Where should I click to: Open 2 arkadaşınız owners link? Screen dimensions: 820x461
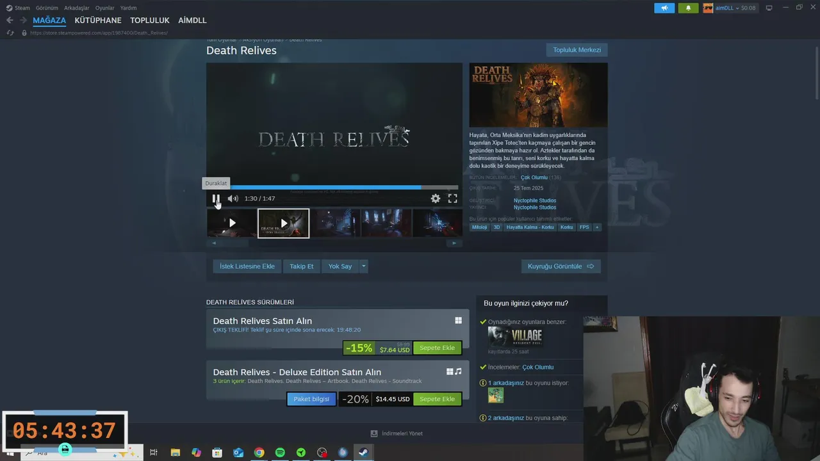[x=506, y=418]
